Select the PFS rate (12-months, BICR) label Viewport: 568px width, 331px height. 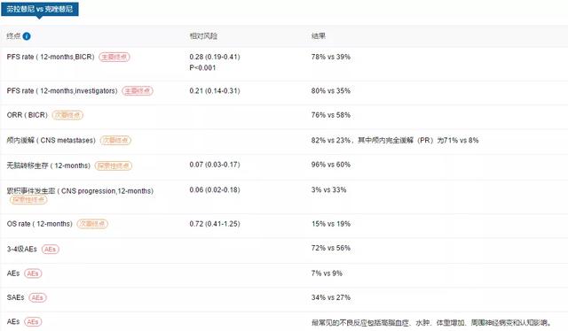pyautogui.click(x=51, y=58)
